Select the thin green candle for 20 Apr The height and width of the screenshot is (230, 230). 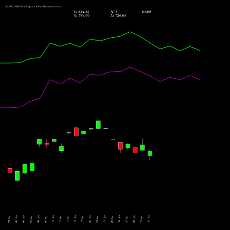91,129
